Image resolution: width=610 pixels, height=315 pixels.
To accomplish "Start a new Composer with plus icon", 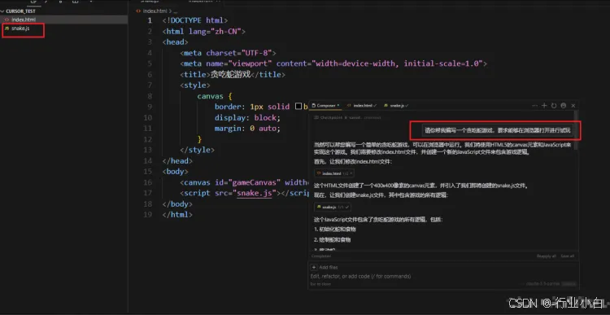I will [544, 106].
